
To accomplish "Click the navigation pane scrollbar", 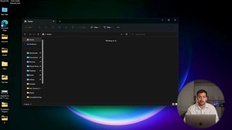I will coord(43,62).
